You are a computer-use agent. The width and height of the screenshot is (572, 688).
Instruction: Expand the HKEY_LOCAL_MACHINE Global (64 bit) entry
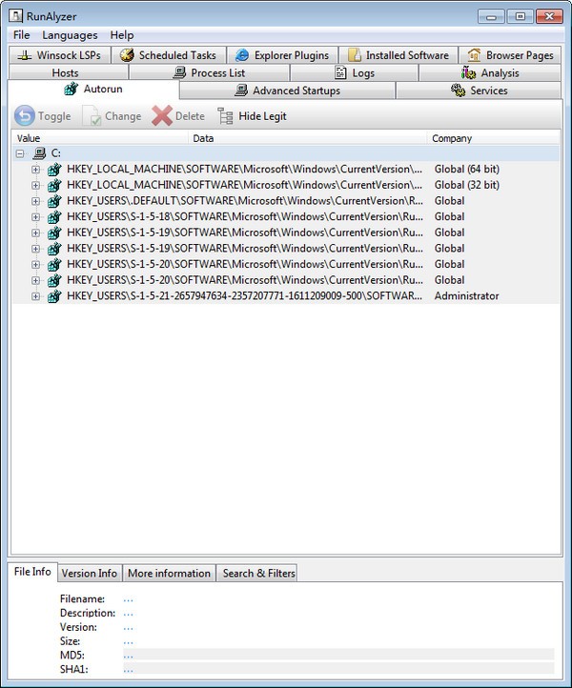[x=36, y=170]
